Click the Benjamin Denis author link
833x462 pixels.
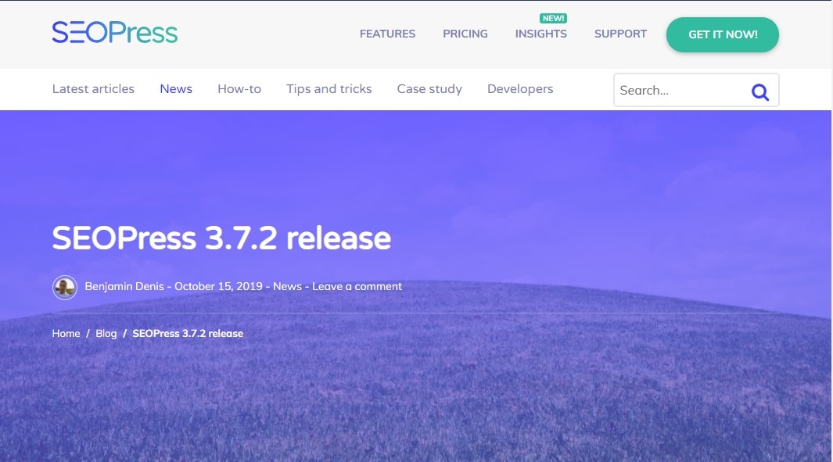pyautogui.click(x=124, y=286)
